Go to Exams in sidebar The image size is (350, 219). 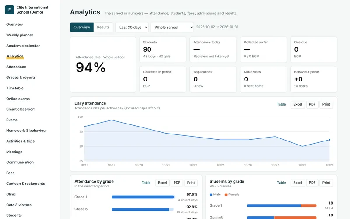click(x=12, y=120)
